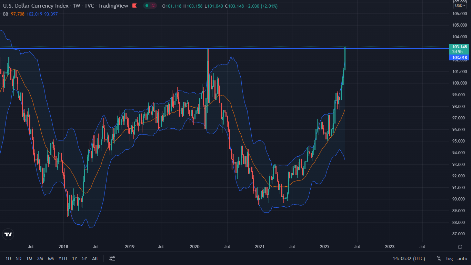The width and height of the screenshot is (471, 265).
Task: Open chart settings gear icon
Action: [460, 246]
